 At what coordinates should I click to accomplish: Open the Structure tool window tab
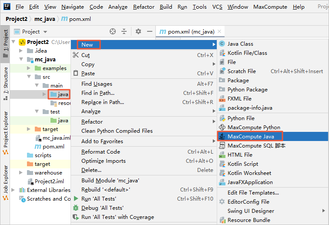pos(5,83)
